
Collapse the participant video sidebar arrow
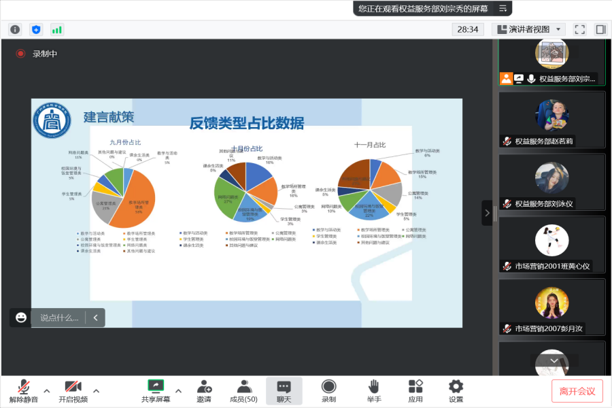[x=487, y=213]
